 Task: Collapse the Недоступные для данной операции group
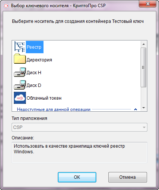point(135,109)
